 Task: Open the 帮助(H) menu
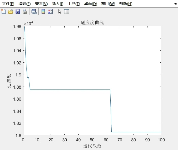[x=126, y=4]
